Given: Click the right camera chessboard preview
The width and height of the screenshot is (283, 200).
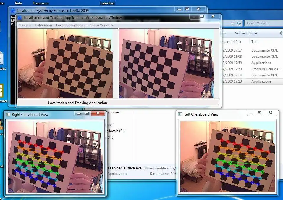Looking at the screenshot, I should [166, 63].
